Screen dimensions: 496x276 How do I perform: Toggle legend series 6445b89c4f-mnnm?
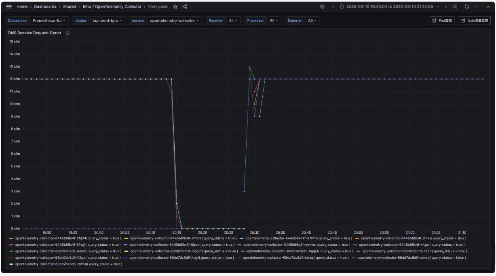point(297,245)
